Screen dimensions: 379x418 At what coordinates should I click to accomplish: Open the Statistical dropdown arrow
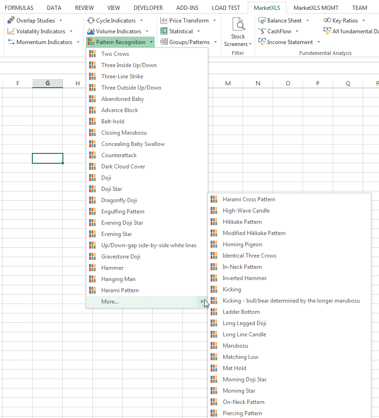(198, 31)
